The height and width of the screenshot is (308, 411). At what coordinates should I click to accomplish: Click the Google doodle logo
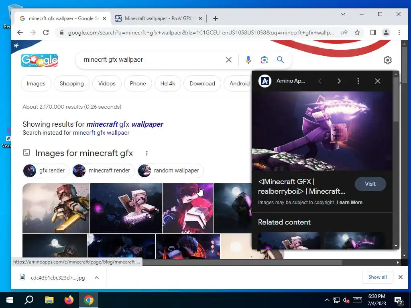[x=39, y=60]
